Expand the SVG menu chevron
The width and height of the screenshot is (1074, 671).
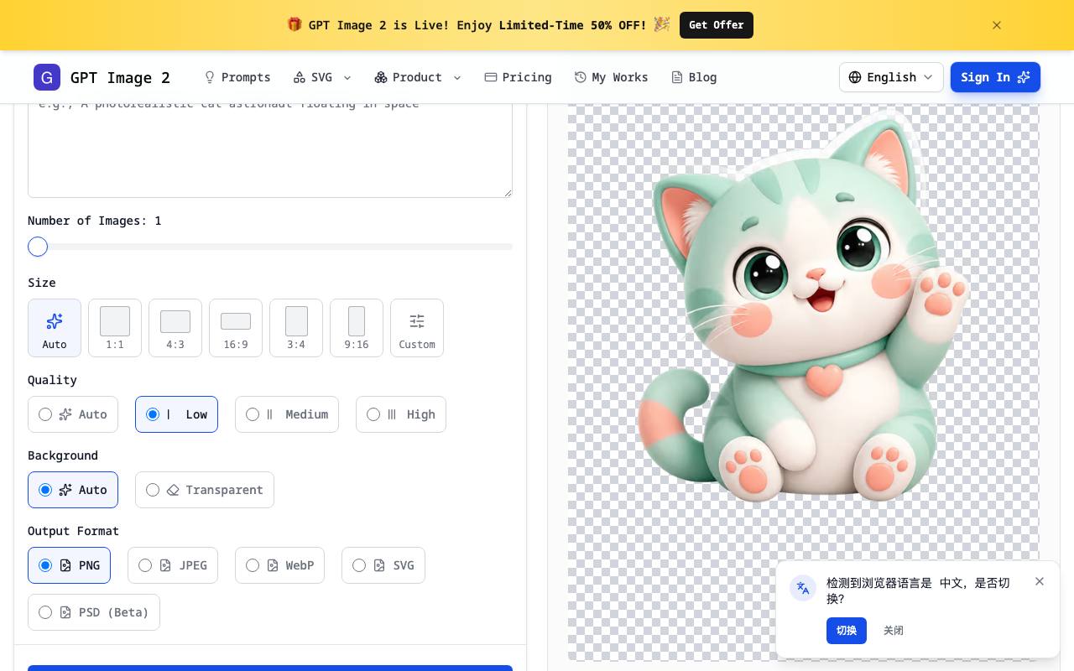click(347, 78)
